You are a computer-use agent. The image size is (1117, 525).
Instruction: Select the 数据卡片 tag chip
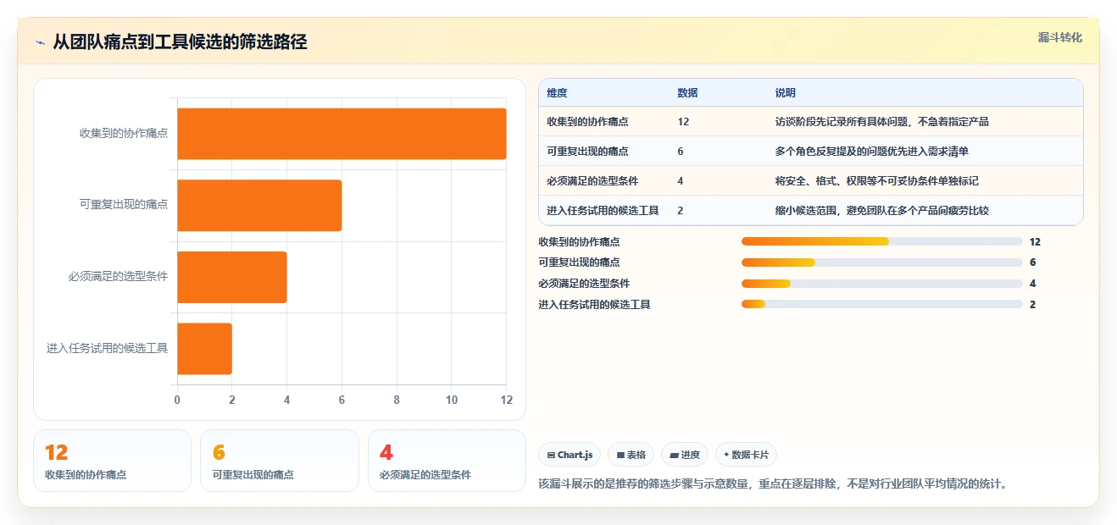coord(746,455)
